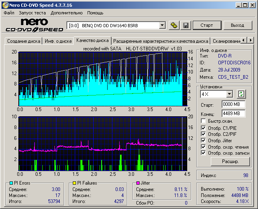This screenshot has width=258, height=209.
Task: Click the cyan PI Errors legend square
Action: (x=11, y=183)
